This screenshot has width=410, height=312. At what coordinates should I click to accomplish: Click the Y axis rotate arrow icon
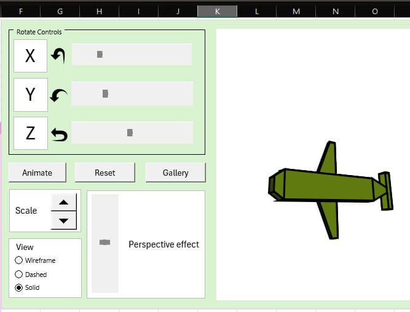pos(58,95)
